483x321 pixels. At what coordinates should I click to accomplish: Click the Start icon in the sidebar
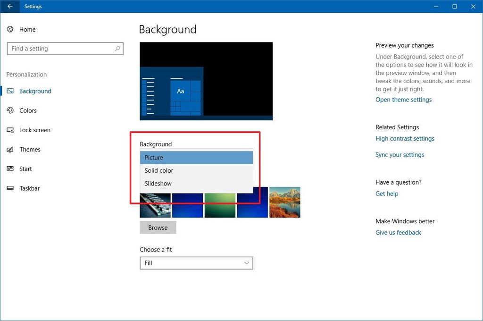point(10,169)
